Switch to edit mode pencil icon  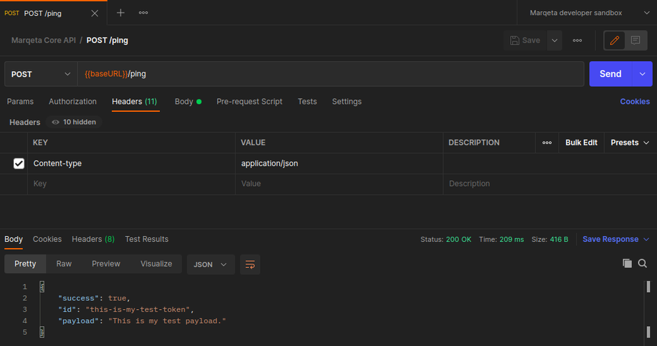[x=615, y=40]
